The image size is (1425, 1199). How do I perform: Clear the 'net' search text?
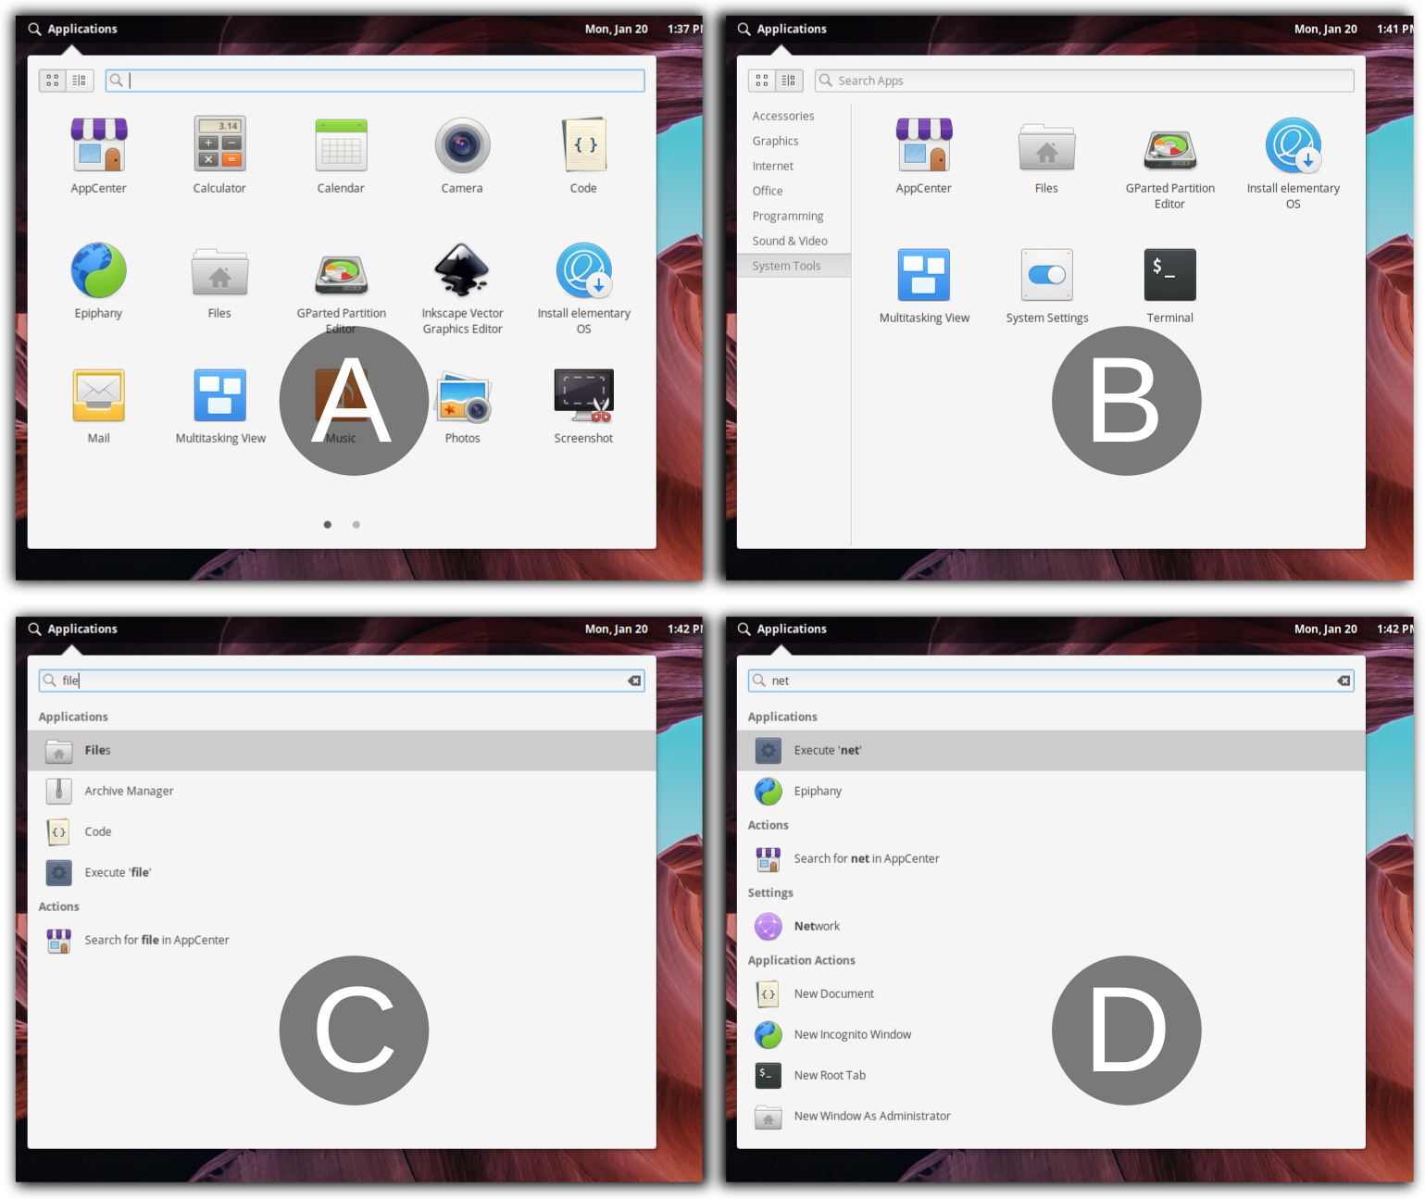point(1343,681)
